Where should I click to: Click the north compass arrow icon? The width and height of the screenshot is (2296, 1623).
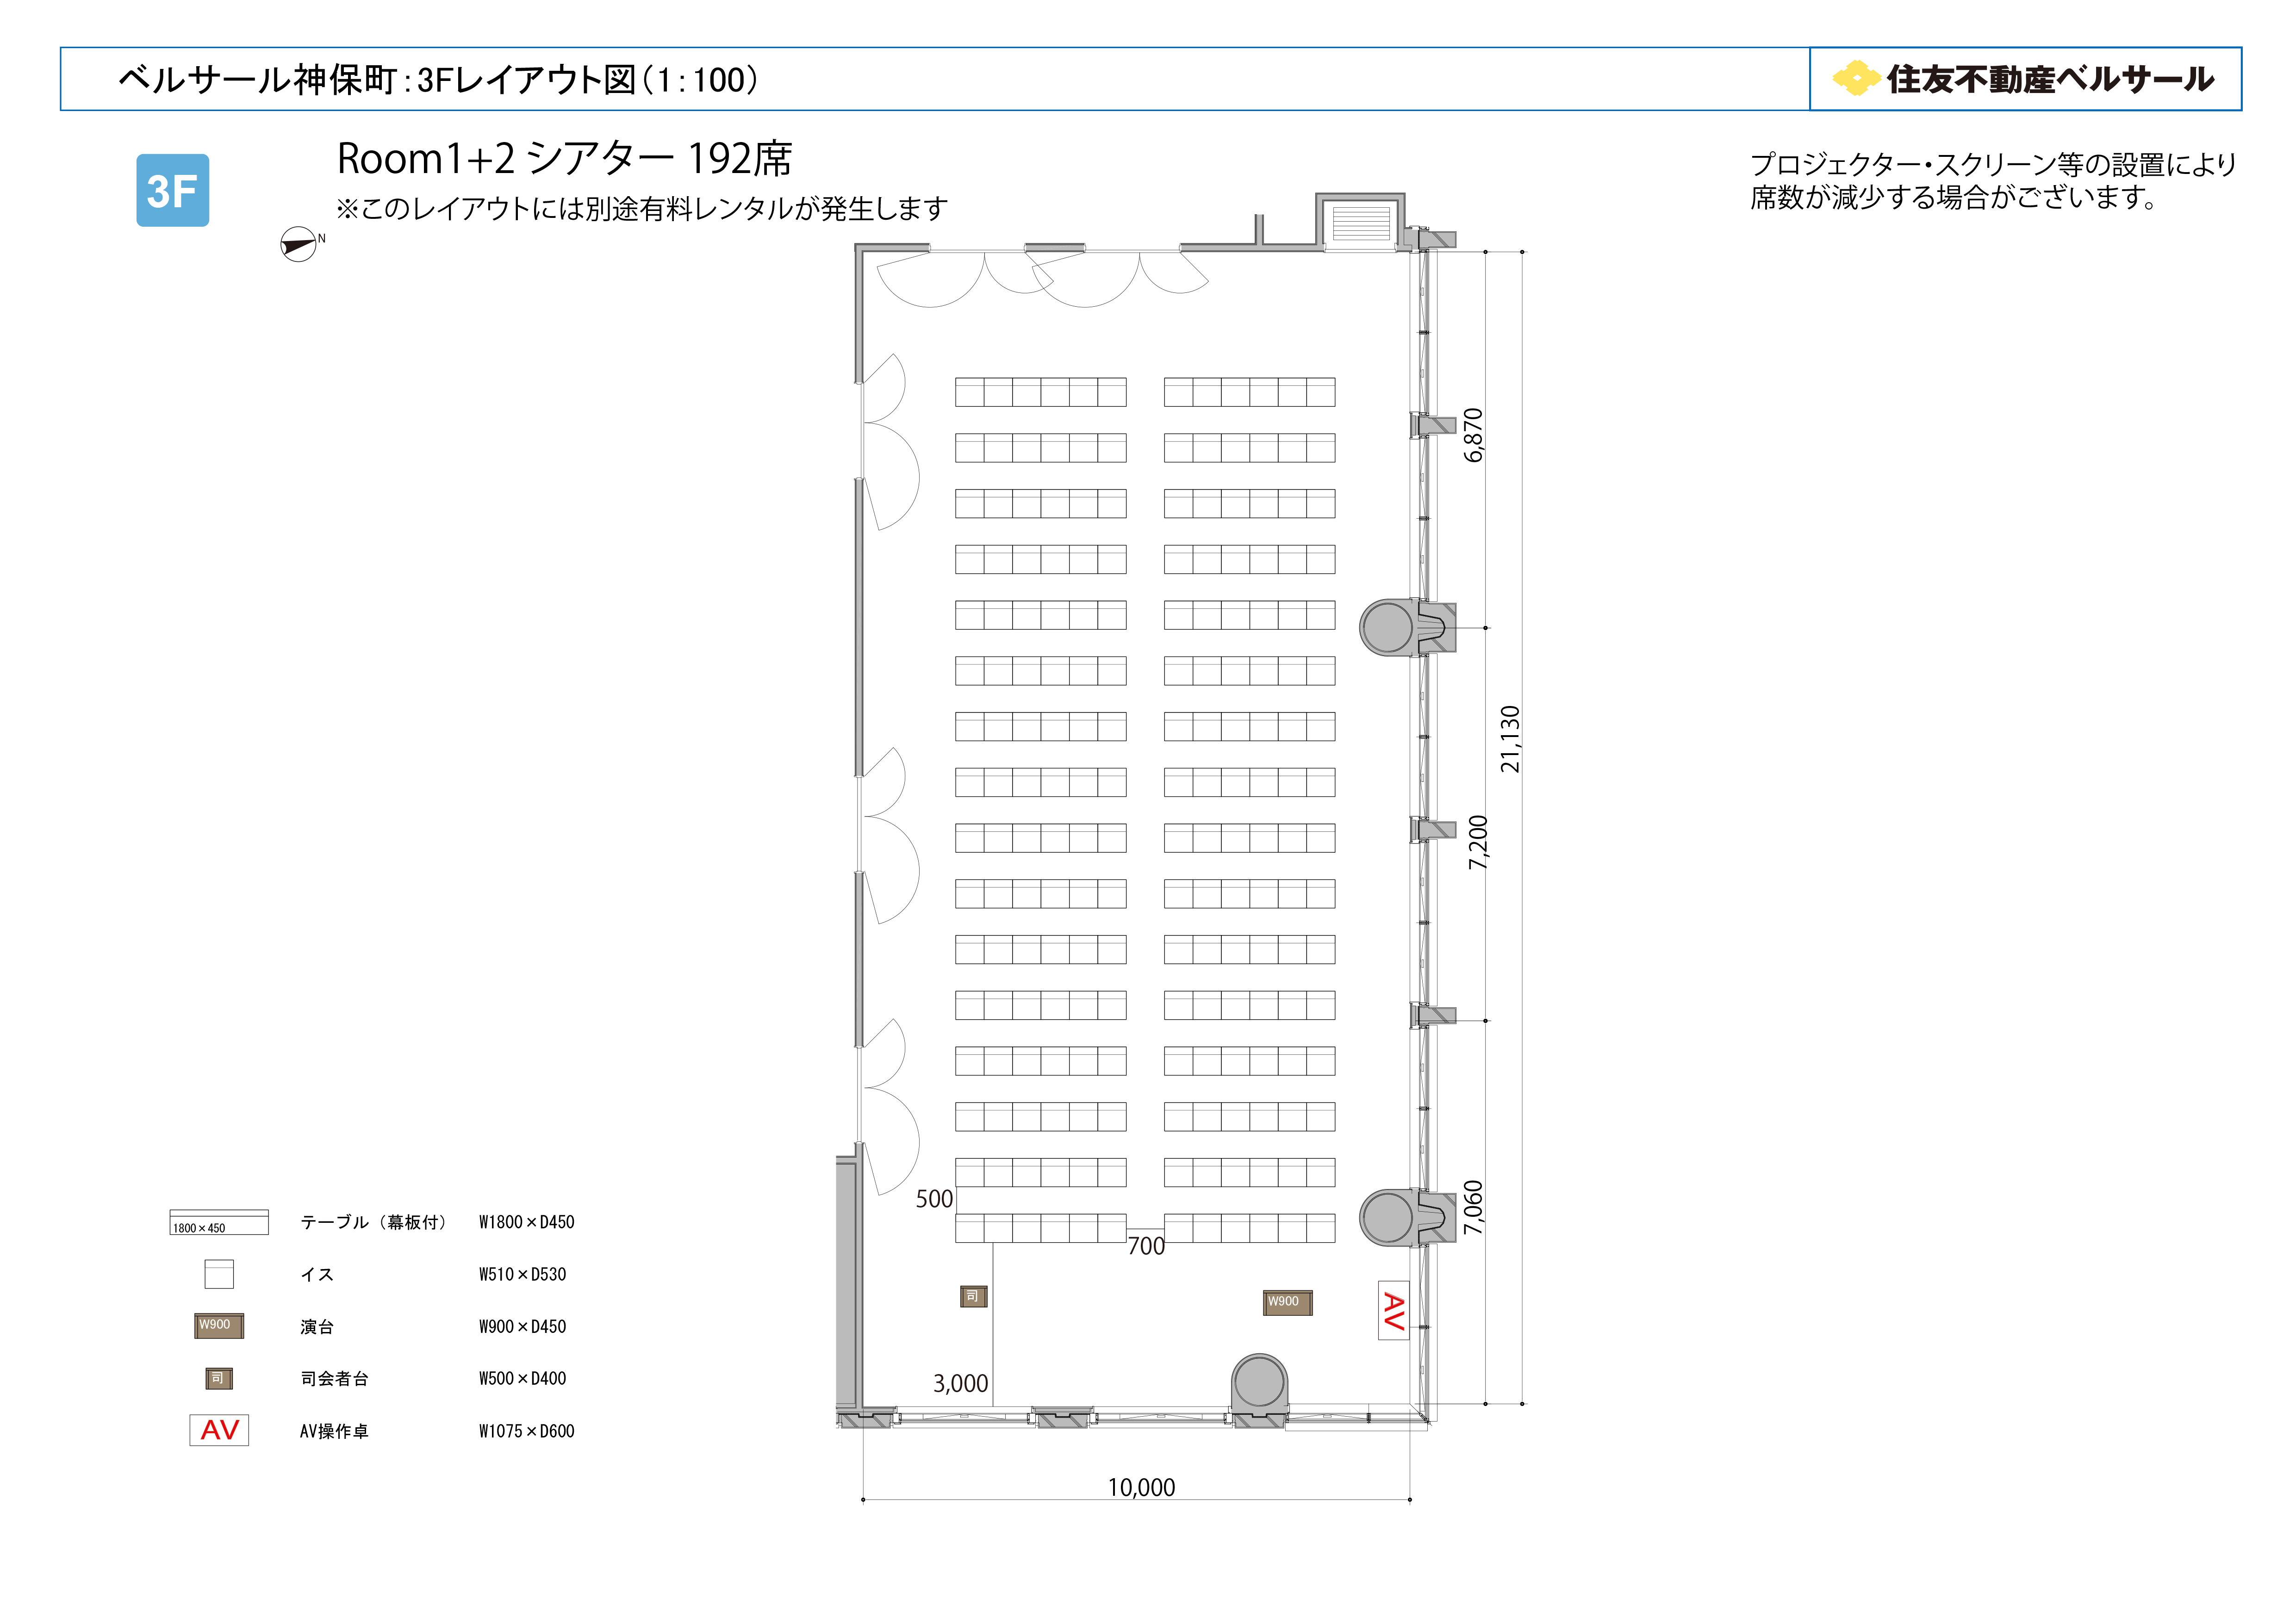[299, 245]
